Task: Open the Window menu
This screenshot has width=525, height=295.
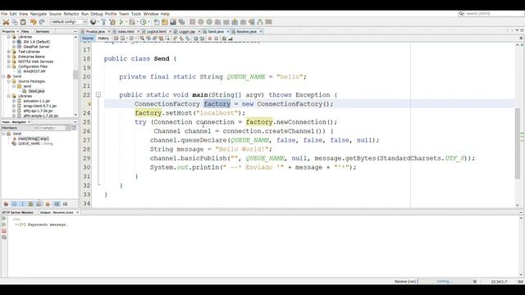Action: (x=151, y=14)
